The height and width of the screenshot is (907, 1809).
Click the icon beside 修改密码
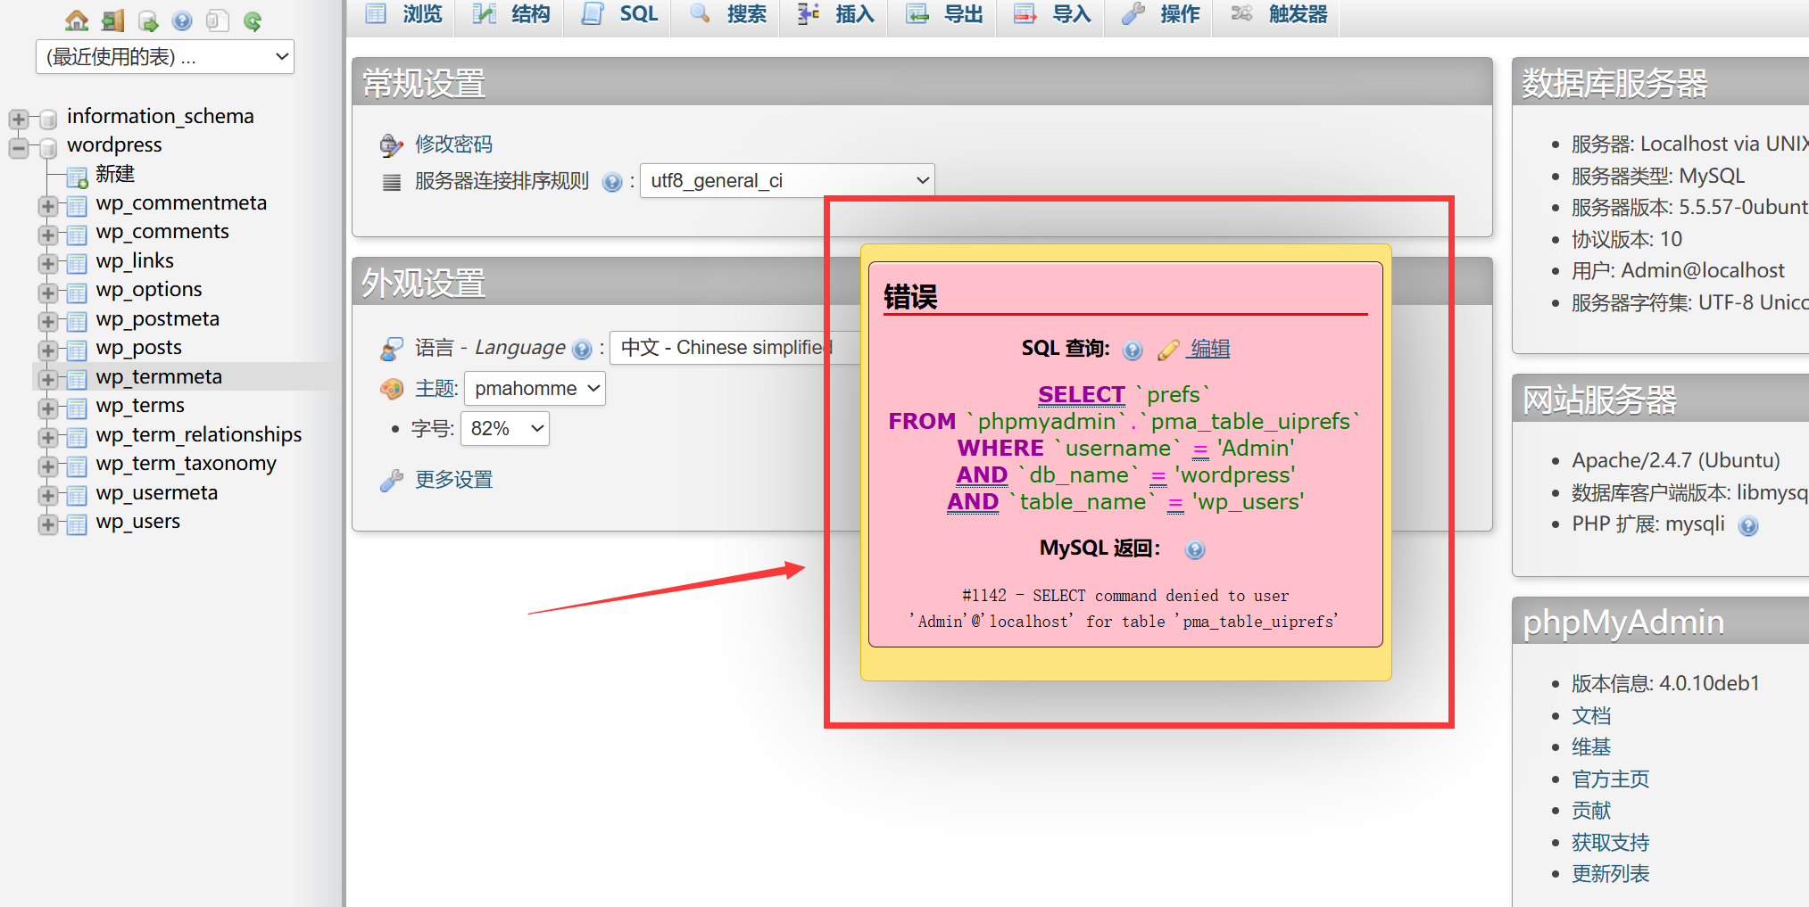pyautogui.click(x=391, y=144)
